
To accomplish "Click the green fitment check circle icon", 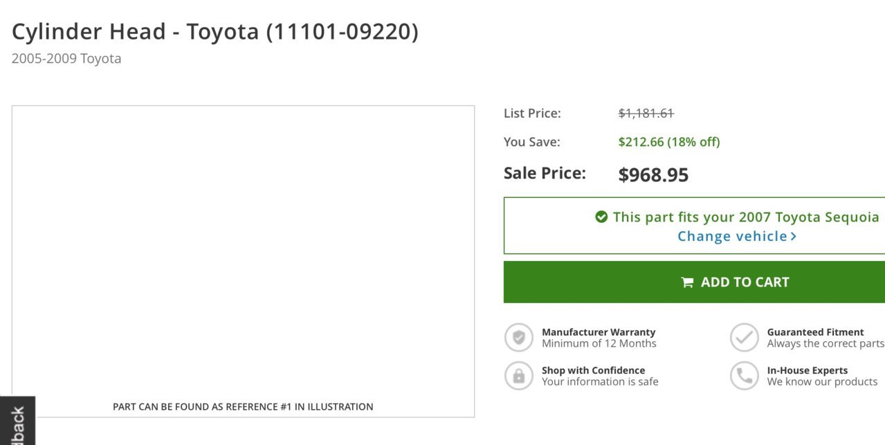I will coord(601,217).
